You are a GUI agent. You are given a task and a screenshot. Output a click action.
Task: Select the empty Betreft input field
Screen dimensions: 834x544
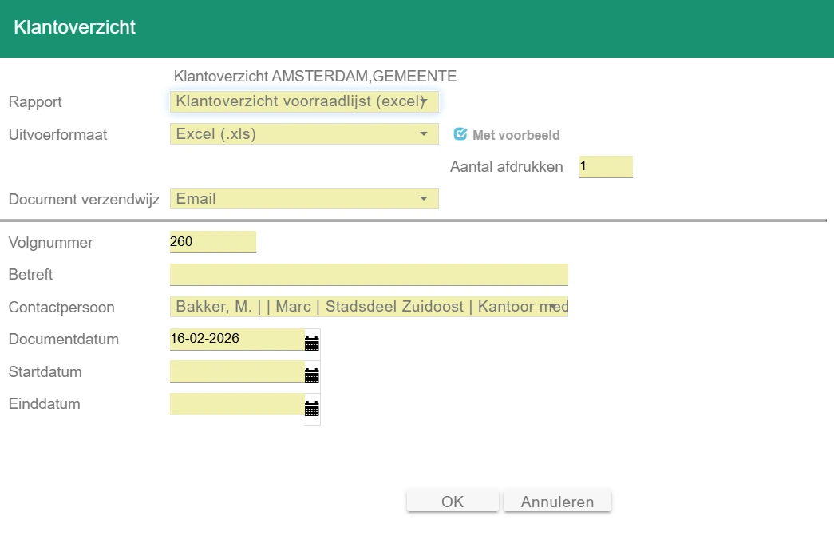point(368,274)
